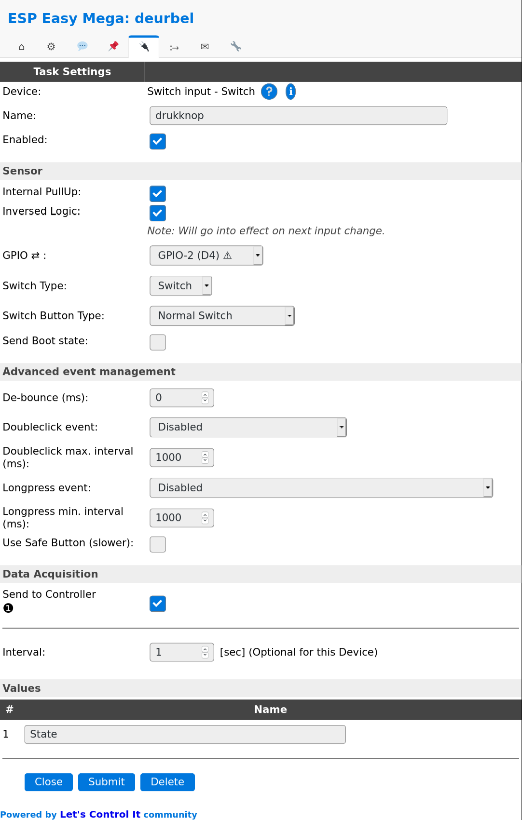Enable Use Safe Button (slower) option
Image resolution: width=522 pixels, height=820 pixels.
(158, 544)
